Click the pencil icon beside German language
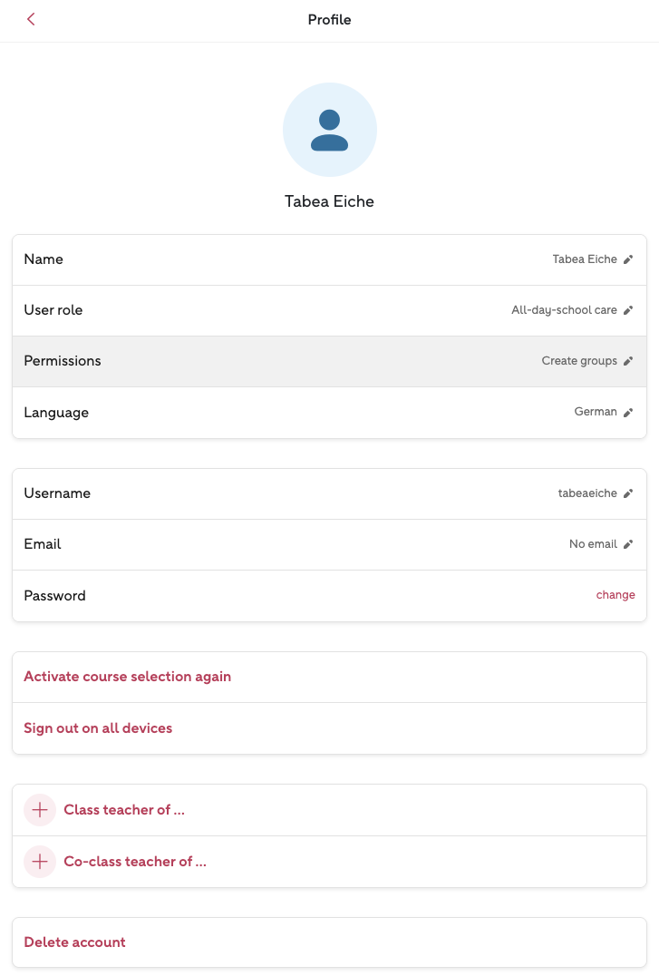 coord(628,412)
